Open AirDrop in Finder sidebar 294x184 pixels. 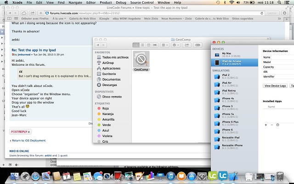pyautogui.click(x=108, y=63)
